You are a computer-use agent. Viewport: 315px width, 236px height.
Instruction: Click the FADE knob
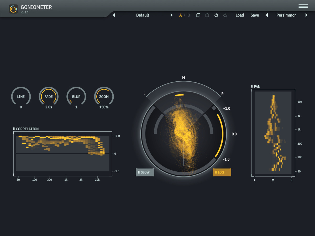49,97
